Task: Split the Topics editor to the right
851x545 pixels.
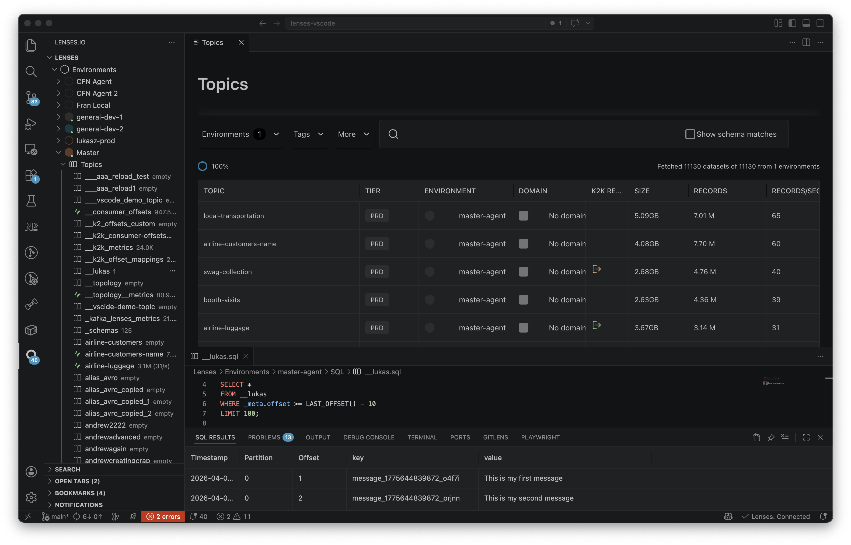Action: click(x=806, y=42)
